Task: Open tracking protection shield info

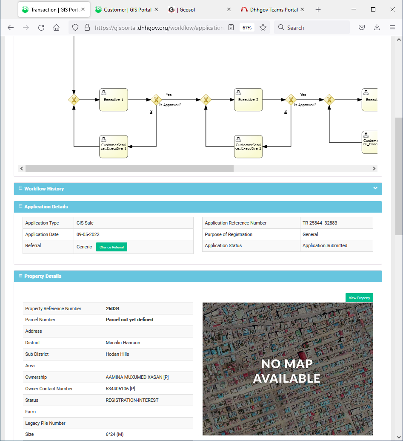Action: tap(75, 28)
